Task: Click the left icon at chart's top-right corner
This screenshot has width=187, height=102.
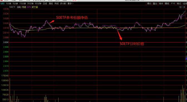Action: point(181,7)
